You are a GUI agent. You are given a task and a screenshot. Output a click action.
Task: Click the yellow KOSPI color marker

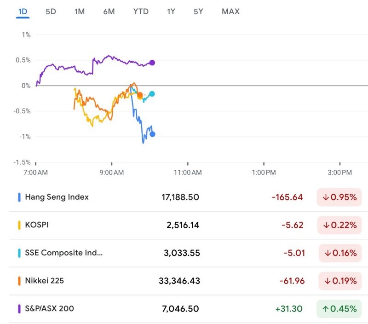[19, 225]
